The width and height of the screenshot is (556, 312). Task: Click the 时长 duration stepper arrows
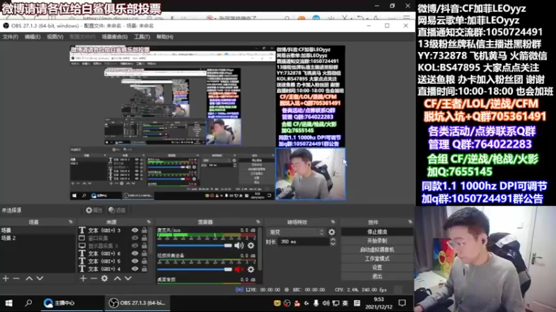333,242
